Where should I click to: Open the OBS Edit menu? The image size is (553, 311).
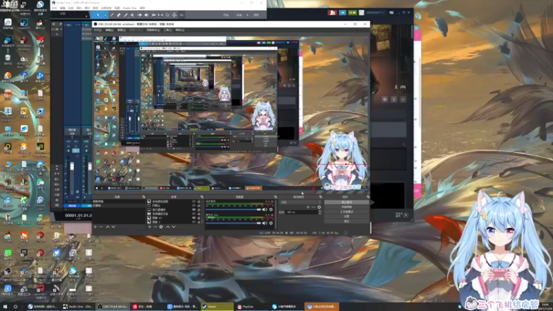(x=109, y=30)
